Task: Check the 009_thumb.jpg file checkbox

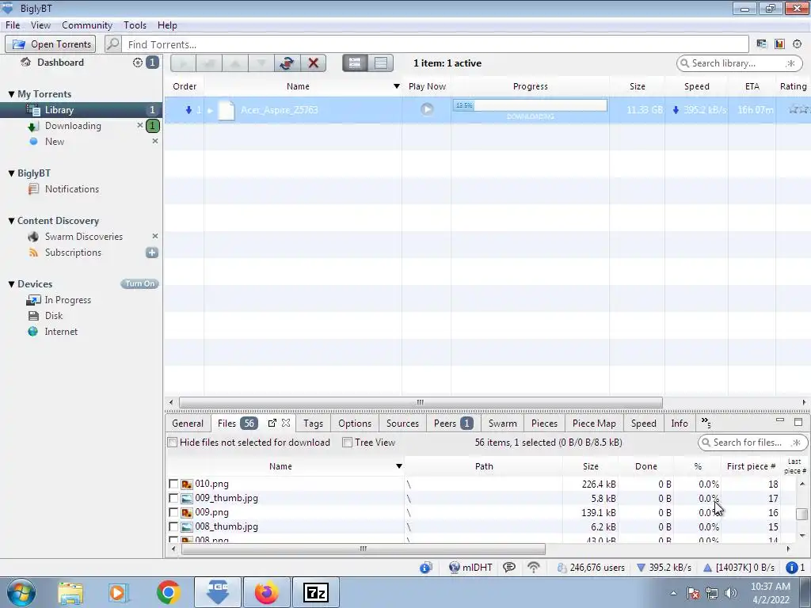Action: click(173, 499)
